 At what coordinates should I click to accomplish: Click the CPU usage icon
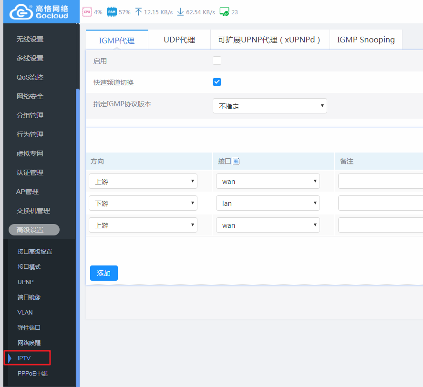click(87, 12)
